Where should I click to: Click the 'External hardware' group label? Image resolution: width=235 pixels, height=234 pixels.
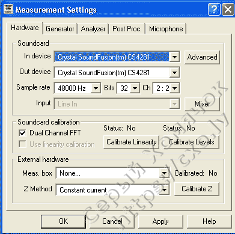tap(43, 159)
